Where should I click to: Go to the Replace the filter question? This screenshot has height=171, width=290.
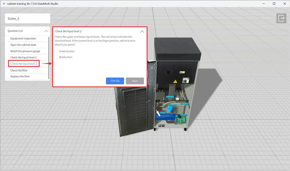pyautogui.click(x=20, y=77)
